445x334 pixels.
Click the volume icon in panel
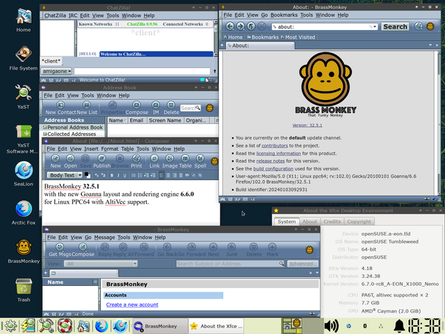(331, 326)
